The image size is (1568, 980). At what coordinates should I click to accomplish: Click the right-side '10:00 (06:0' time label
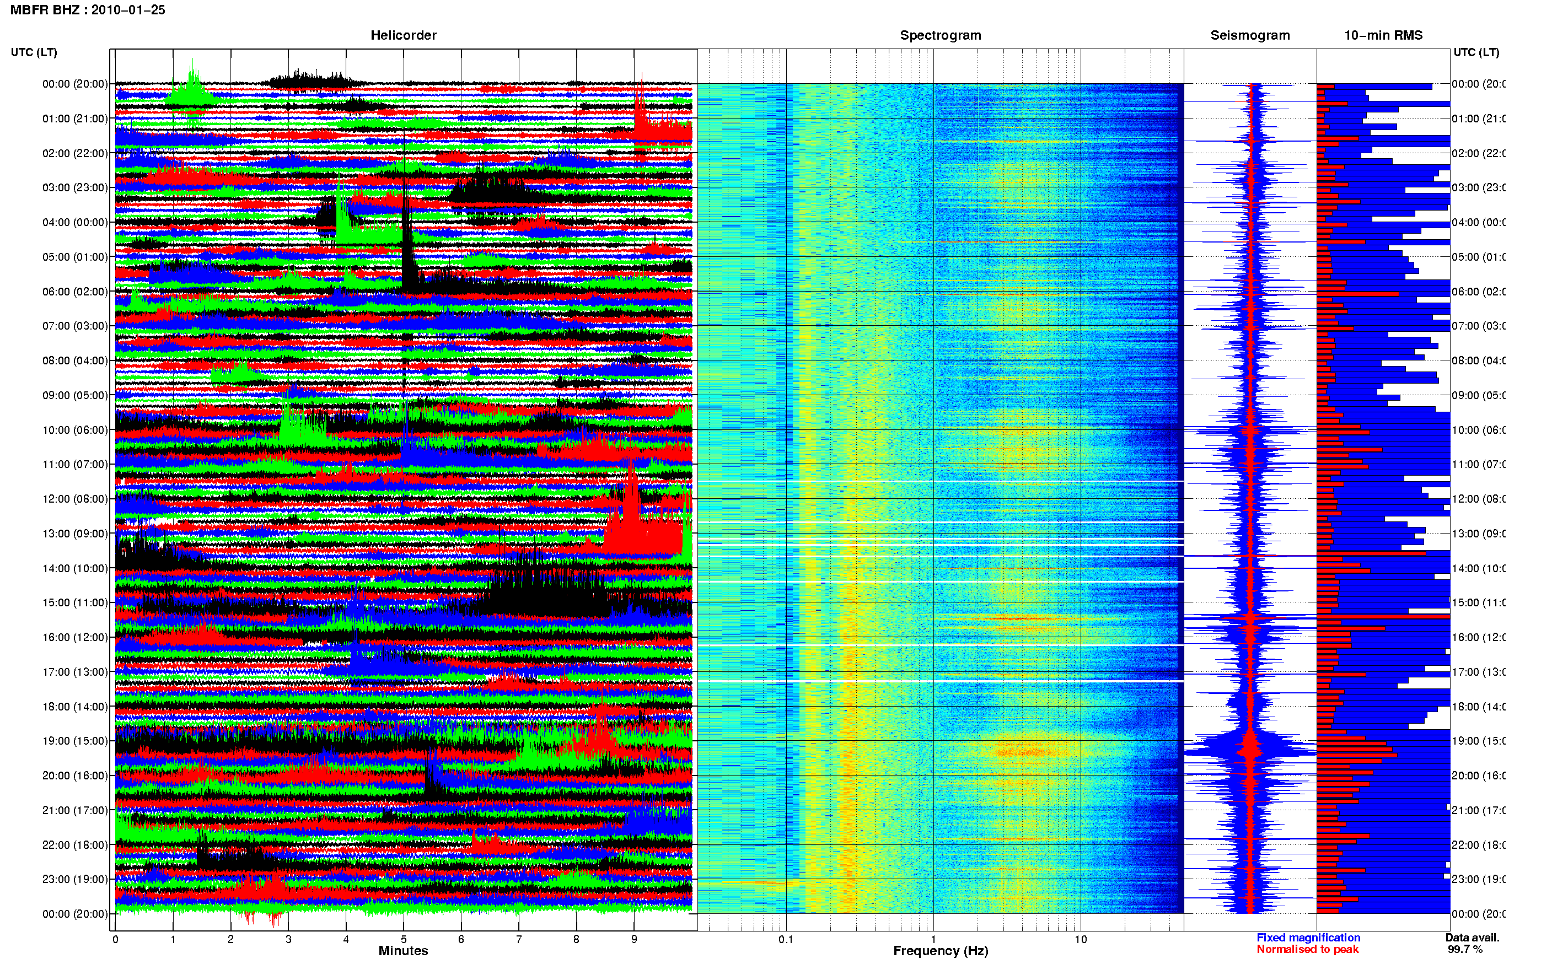click(1479, 430)
